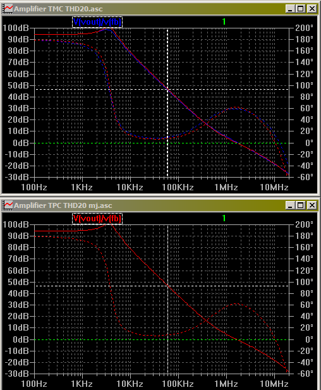Close the Amplifier TPC THD20 mj.asc window

coord(312,205)
